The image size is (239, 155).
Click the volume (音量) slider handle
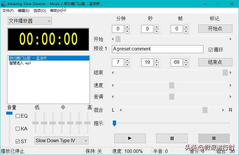[x=10, y=113]
